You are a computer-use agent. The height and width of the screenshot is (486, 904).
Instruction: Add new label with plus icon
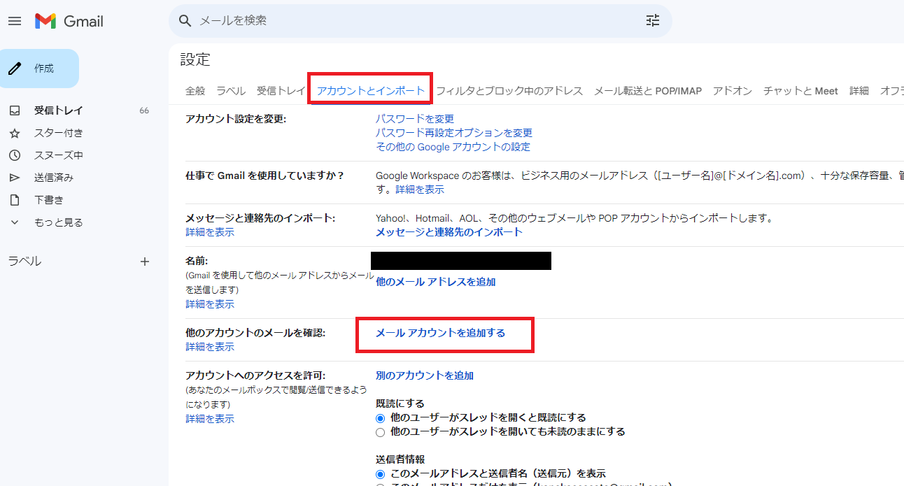tap(145, 262)
